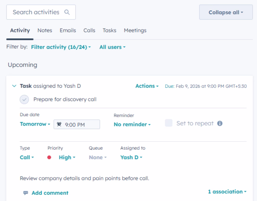Viewport: 257px width, 201px height.
Task: Click the Search activities input field
Action: [36, 12]
